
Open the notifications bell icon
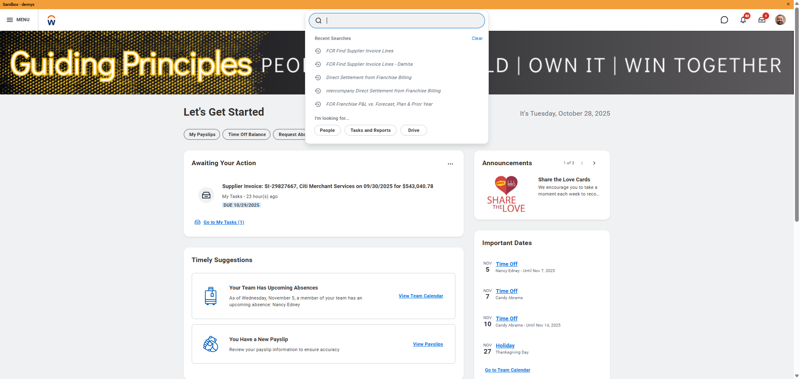pos(743,20)
